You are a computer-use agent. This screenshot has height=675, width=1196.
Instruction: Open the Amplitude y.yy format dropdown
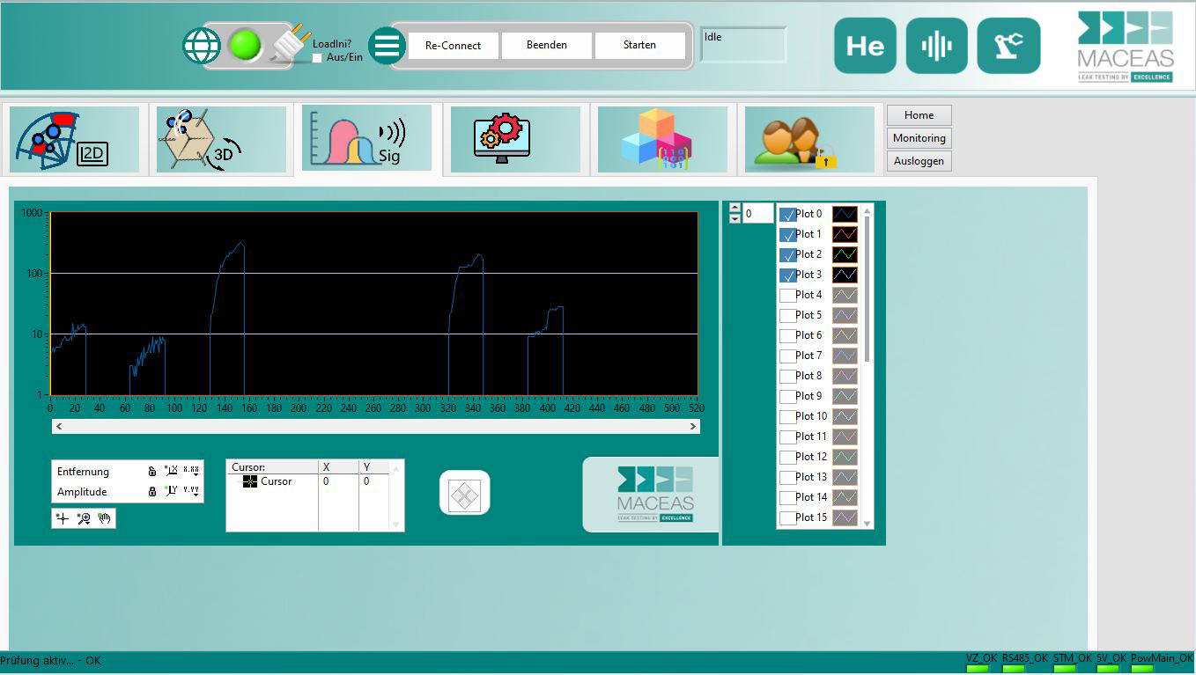pos(191,491)
